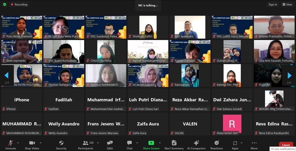Expand video options arrow beside Stop Video
The width and height of the screenshot is (296, 151).
point(41,143)
